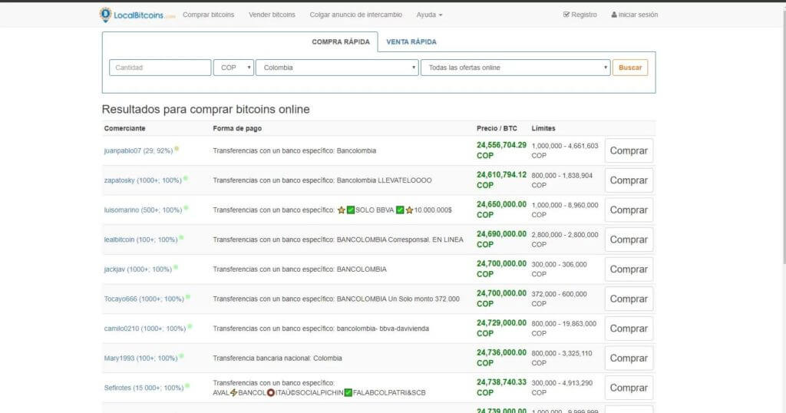
Task: Click the Forma de pago header
Action: pos(237,128)
